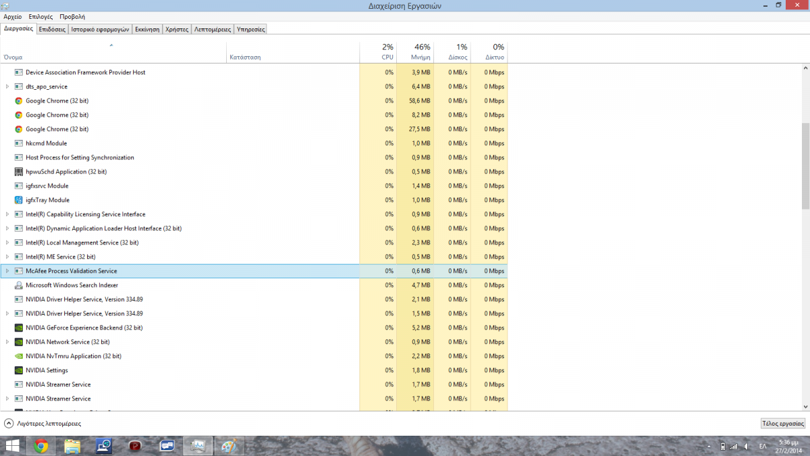The image size is (810, 456).
Task: Click the Τέλος εργασίας button
Action: pos(782,424)
